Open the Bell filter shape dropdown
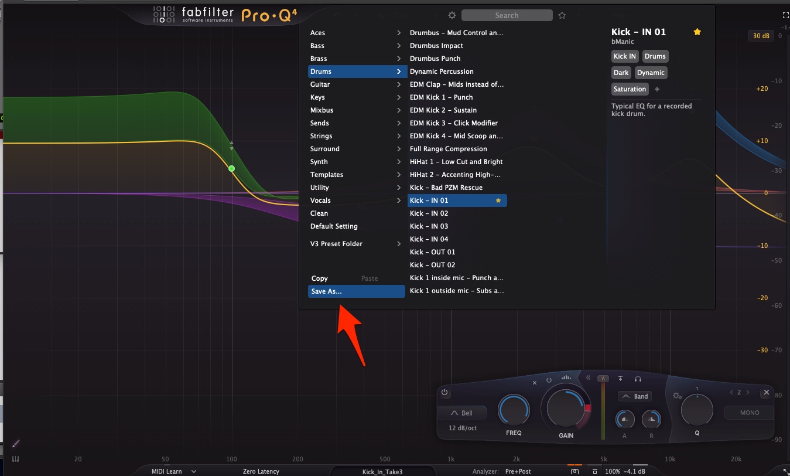 pyautogui.click(x=463, y=413)
